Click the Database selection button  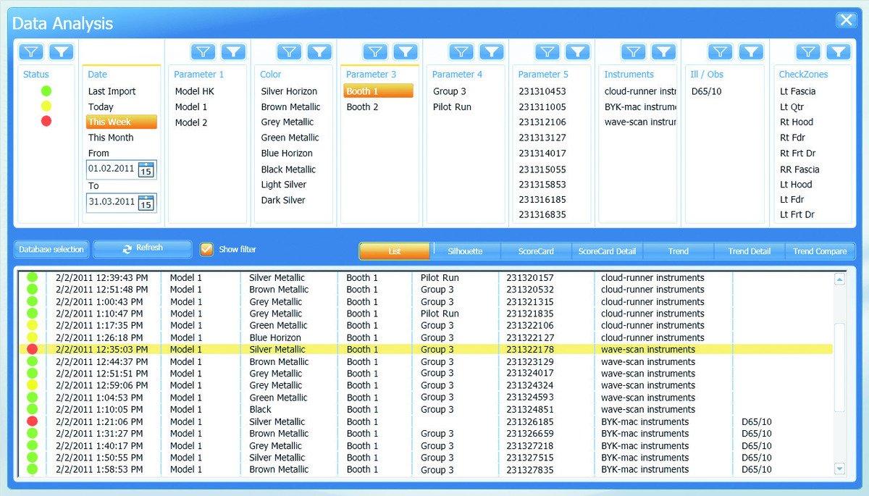point(51,249)
